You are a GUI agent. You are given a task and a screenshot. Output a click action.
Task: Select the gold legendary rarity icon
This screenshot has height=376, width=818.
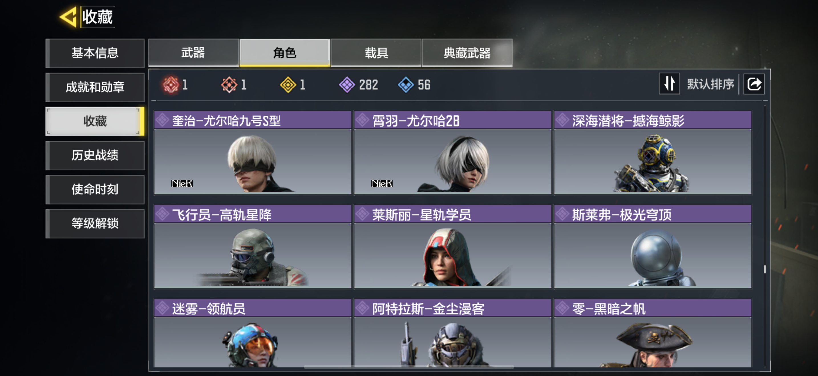pyautogui.click(x=288, y=85)
